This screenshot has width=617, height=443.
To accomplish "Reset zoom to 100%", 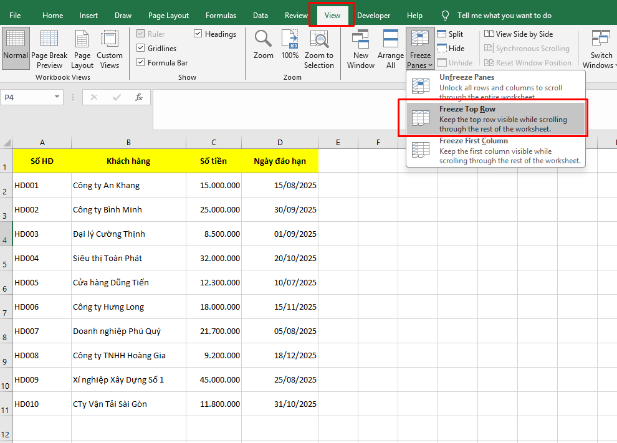I will (x=290, y=49).
